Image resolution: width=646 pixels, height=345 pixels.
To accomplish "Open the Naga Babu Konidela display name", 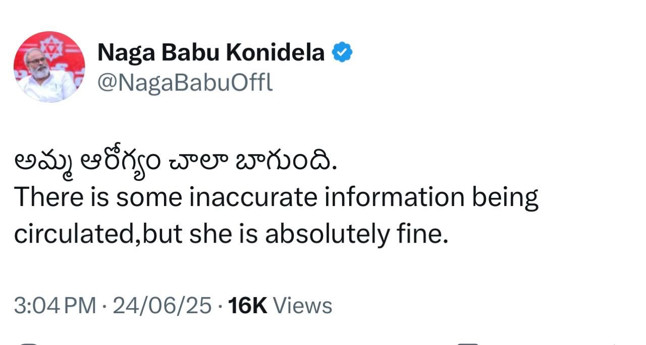I will click(210, 53).
